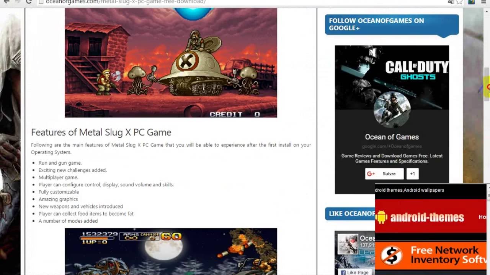Click the crossed-out dollar sign icon
Screen dimensions: 490x275
click(391, 255)
